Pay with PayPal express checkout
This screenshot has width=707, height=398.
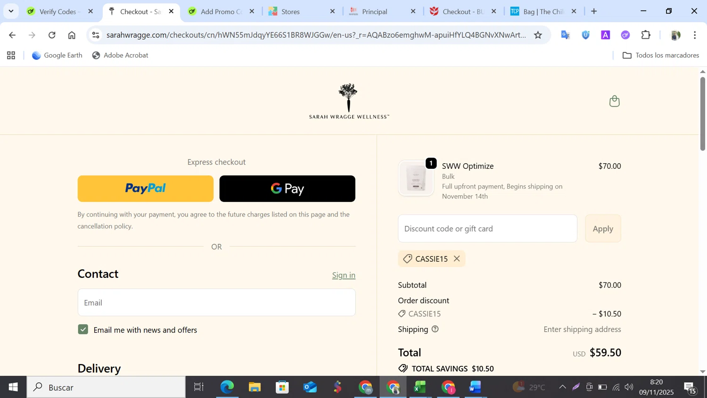145,189
